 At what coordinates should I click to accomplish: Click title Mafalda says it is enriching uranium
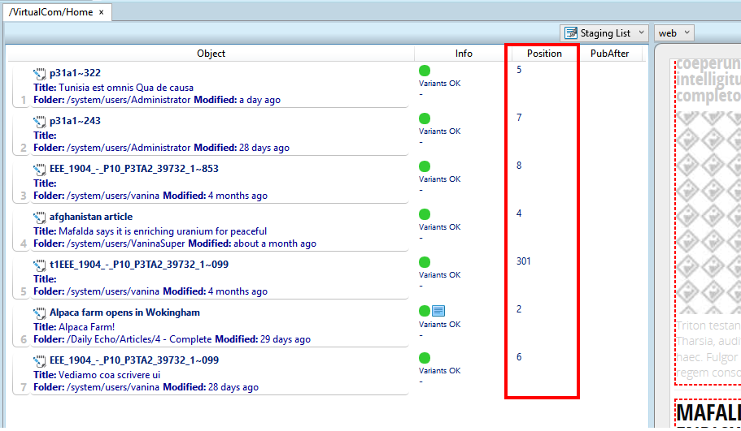click(163, 231)
